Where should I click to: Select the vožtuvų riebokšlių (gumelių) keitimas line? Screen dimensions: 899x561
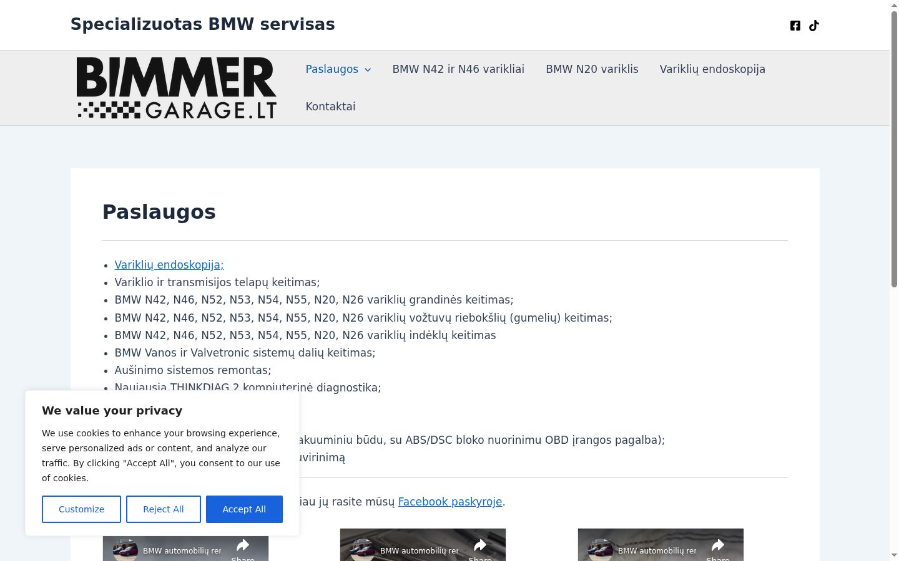click(363, 318)
